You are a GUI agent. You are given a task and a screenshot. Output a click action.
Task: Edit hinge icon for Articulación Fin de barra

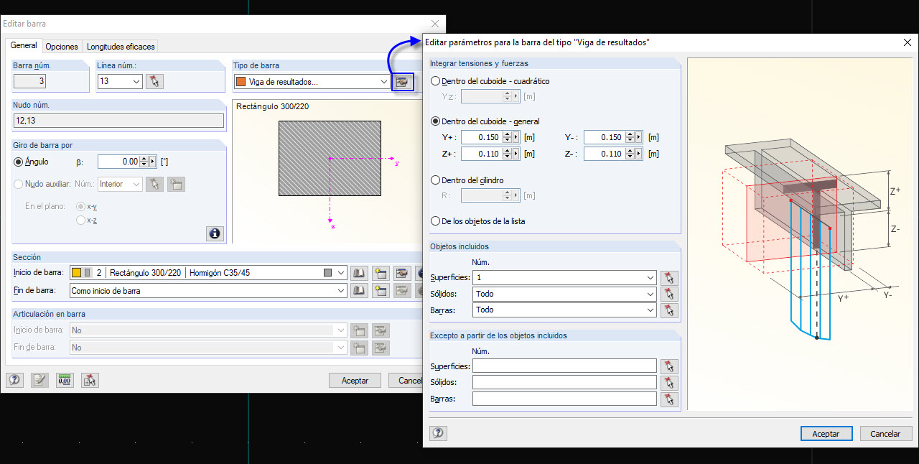381,348
